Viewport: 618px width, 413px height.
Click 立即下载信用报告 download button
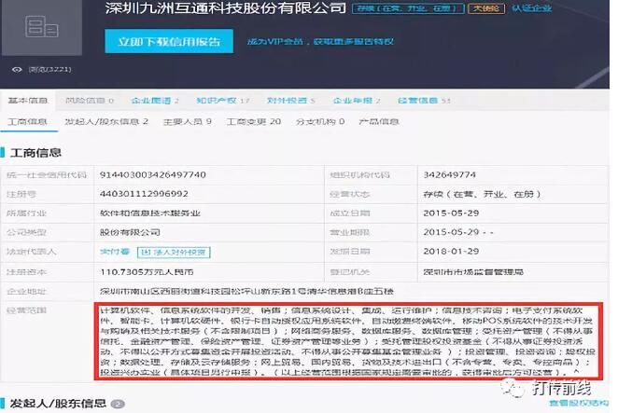[169, 41]
